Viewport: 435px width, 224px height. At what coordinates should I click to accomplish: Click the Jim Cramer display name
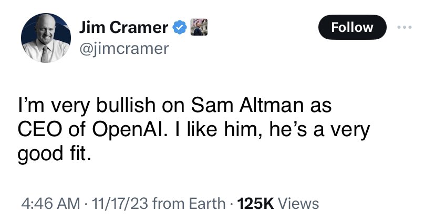pyautogui.click(x=124, y=27)
